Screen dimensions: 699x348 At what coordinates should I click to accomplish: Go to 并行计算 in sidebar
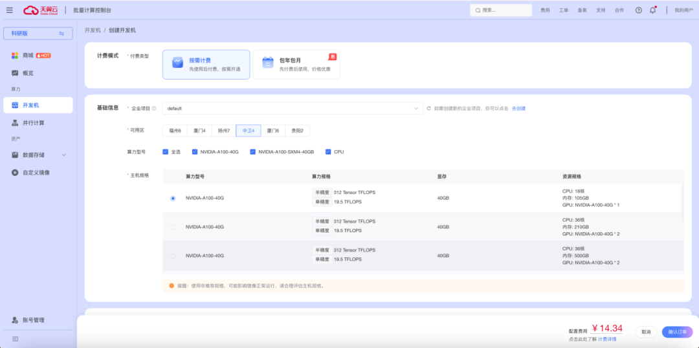click(38, 123)
